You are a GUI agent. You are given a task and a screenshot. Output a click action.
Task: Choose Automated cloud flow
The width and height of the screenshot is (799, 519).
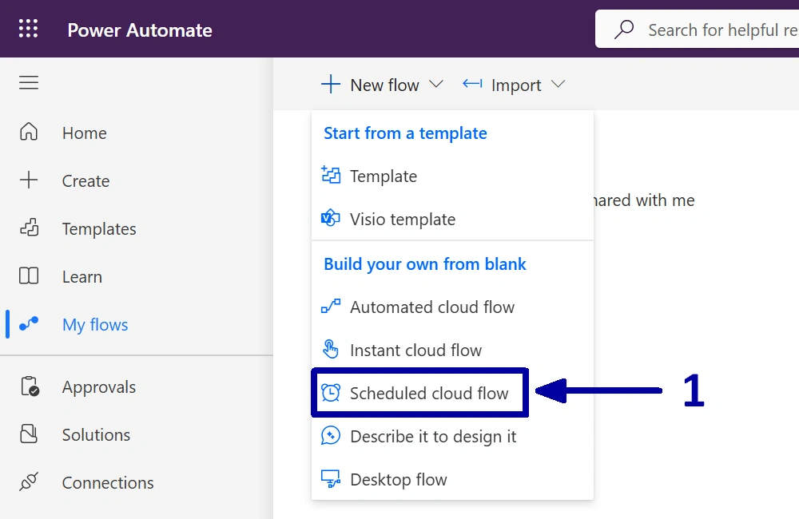452,307
